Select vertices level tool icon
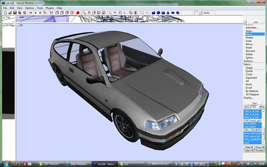 (x=45, y=13)
